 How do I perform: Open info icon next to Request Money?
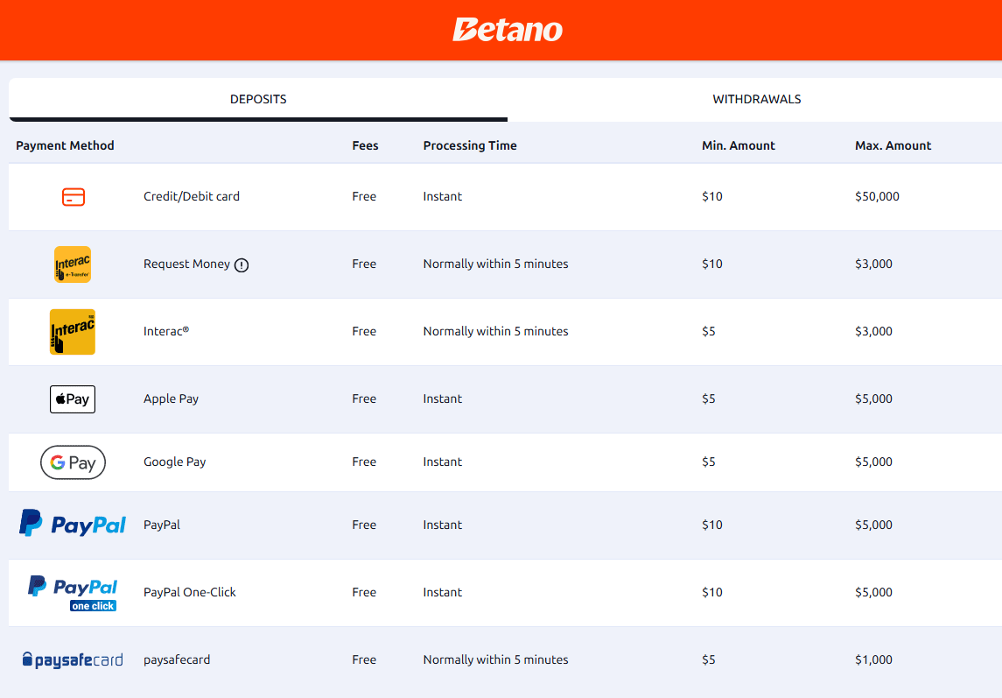241,264
